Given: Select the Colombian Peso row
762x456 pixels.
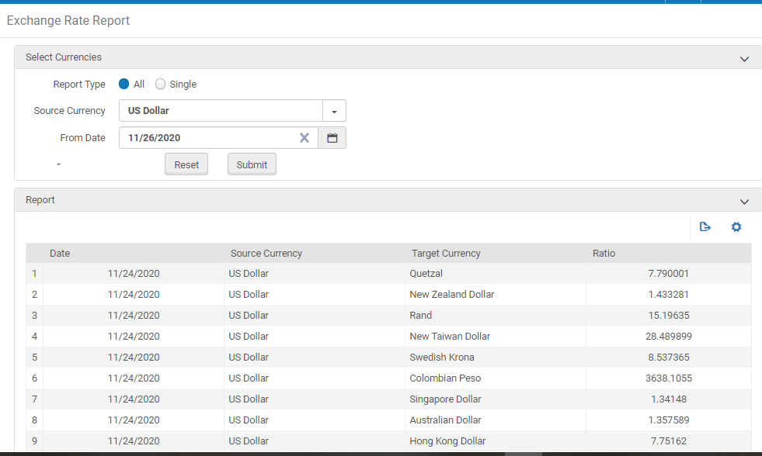Looking at the screenshot, I should [445, 378].
